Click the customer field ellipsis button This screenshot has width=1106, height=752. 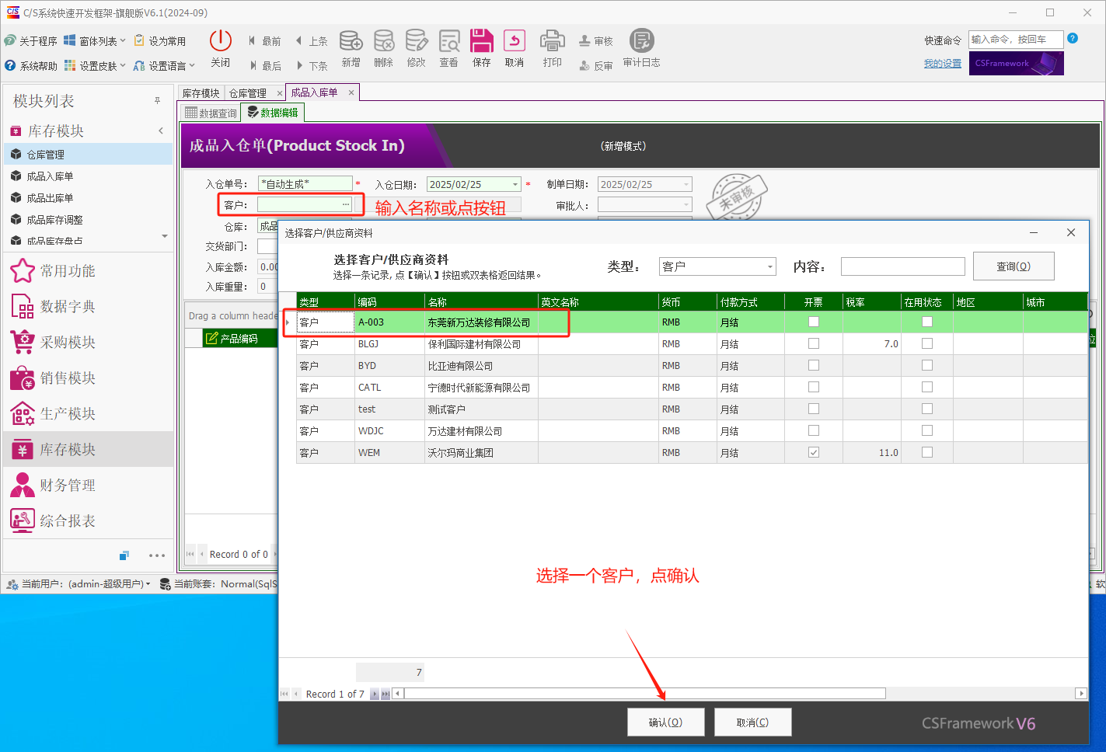coord(346,204)
